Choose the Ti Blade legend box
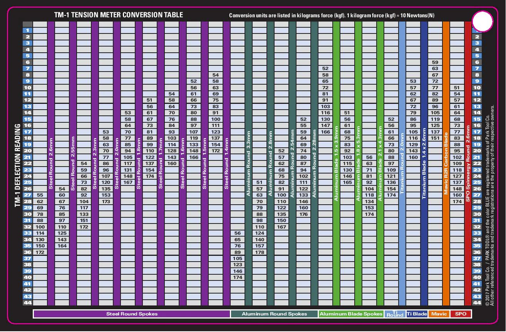 click(417, 314)
